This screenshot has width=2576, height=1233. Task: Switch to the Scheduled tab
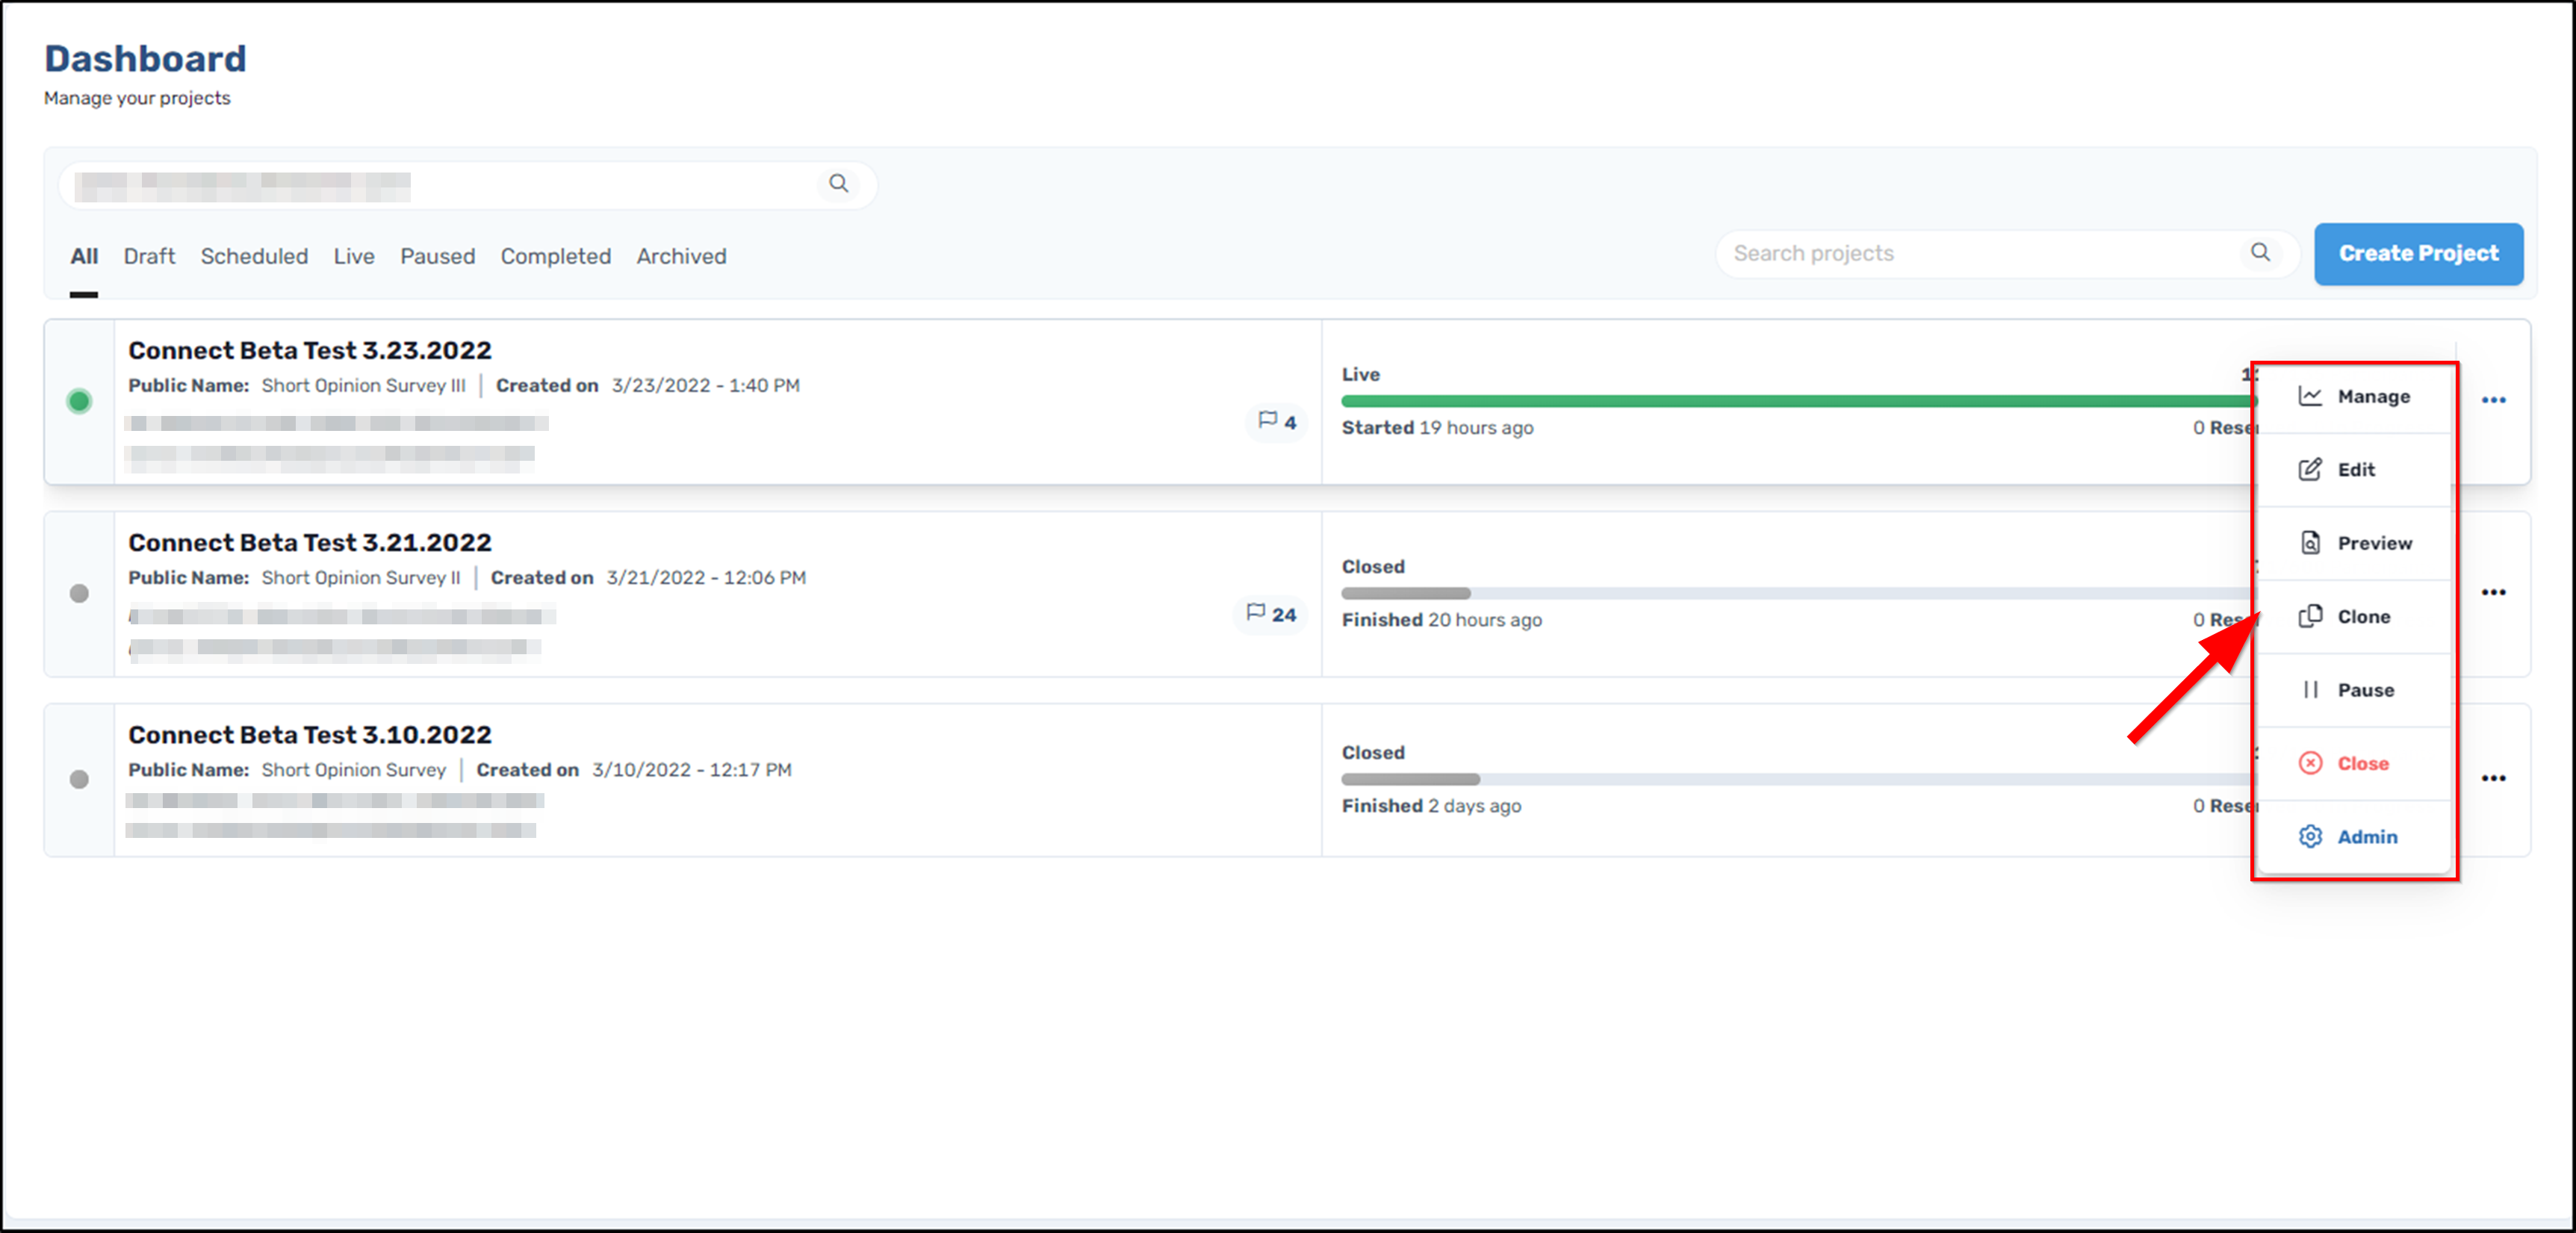click(254, 256)
